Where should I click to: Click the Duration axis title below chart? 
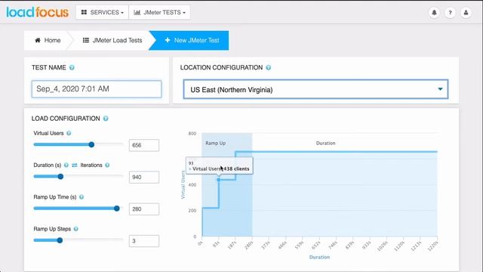coord(319,257)
